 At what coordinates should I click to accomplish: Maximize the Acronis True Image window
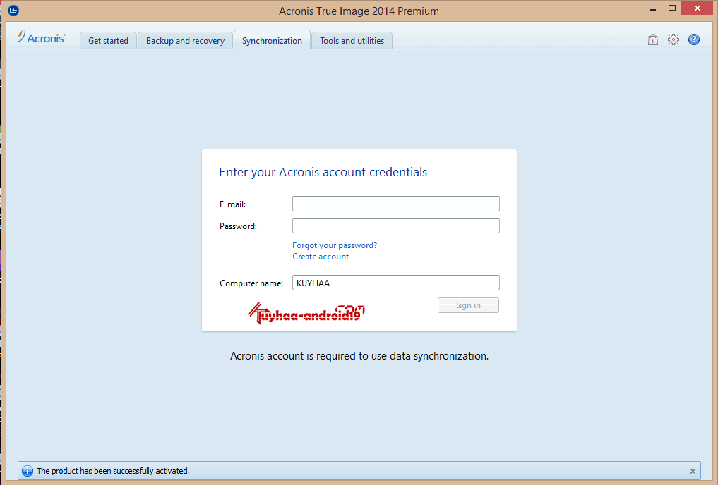(671, 8)
